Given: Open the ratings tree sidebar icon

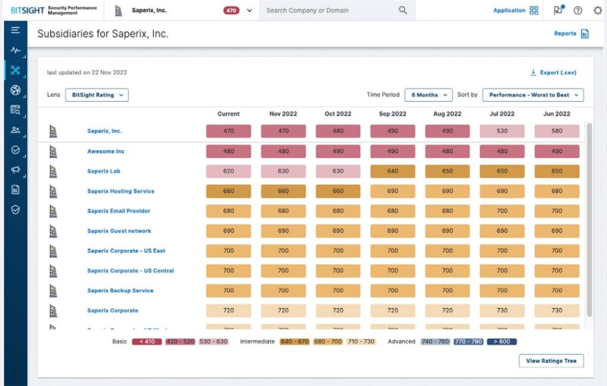Looking at the screenshot, I should [16, 70].
